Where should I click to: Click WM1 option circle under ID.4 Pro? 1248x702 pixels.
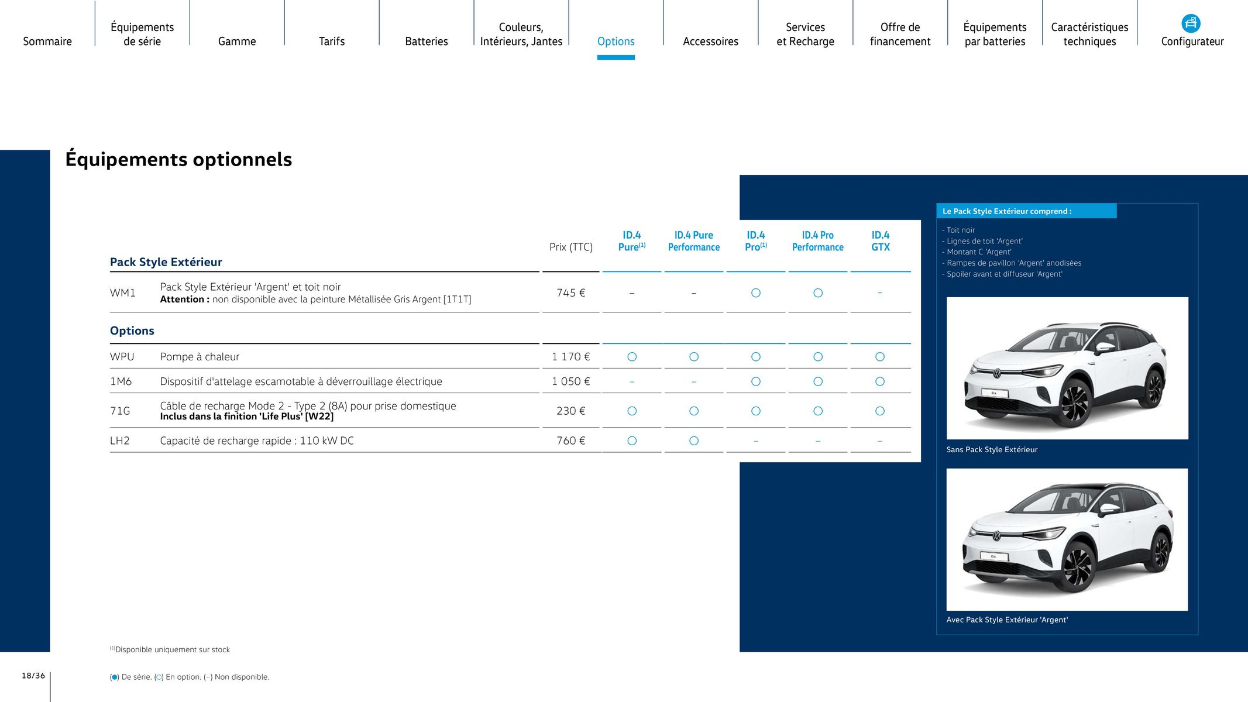point(756,293)
